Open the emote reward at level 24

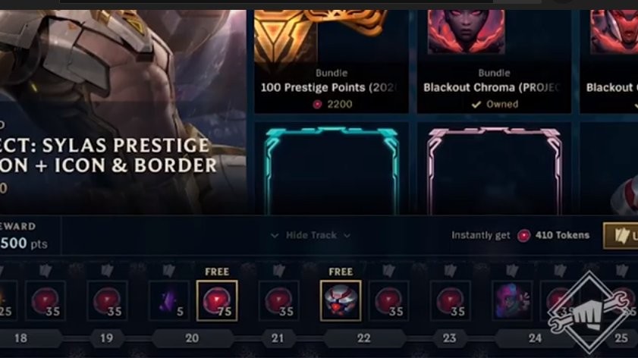[512, 300]
